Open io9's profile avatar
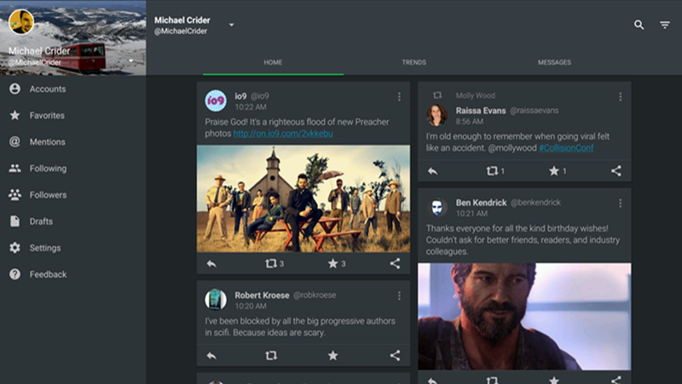The image size is (682, 384). (x=216, y=100)
